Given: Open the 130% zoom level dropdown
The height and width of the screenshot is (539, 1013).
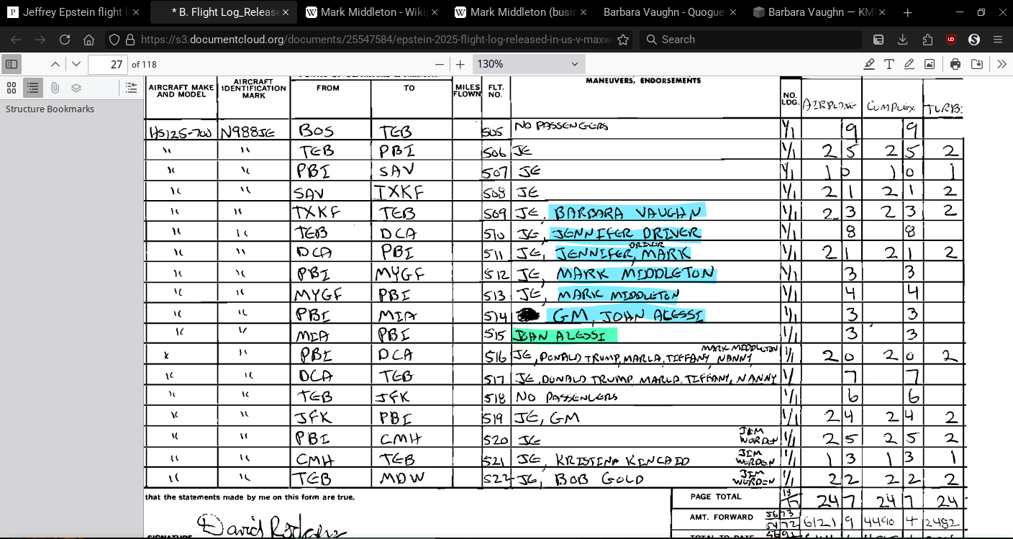Looking at the screenshot, I should click(527, 64).
